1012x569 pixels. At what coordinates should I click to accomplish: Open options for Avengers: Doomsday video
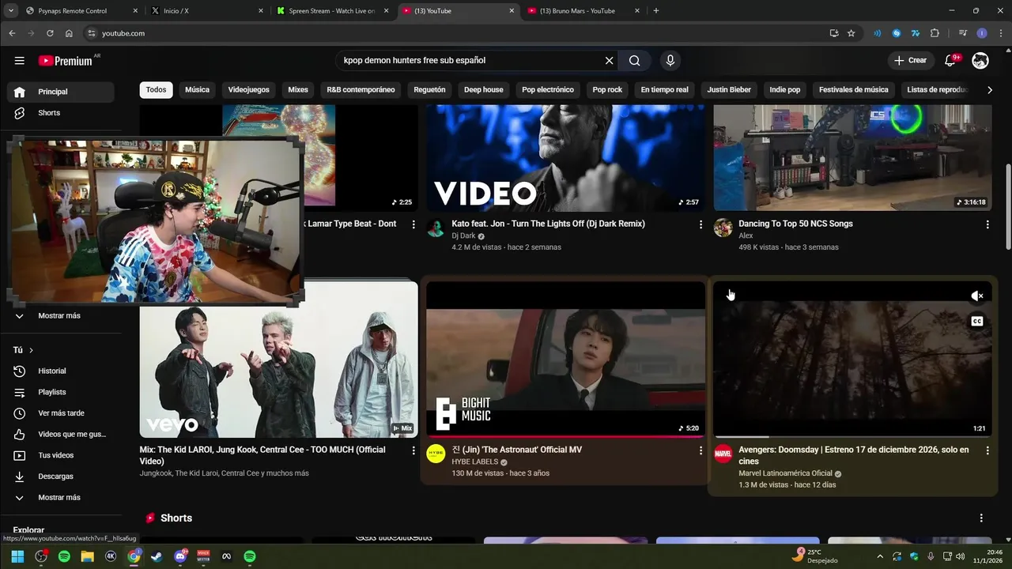tap(987, 450)
